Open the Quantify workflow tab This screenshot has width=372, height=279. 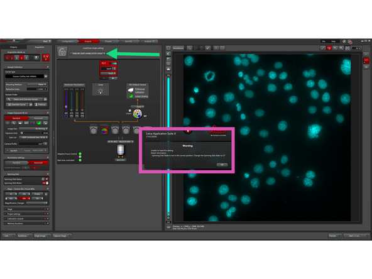click(x=129, y=41)
